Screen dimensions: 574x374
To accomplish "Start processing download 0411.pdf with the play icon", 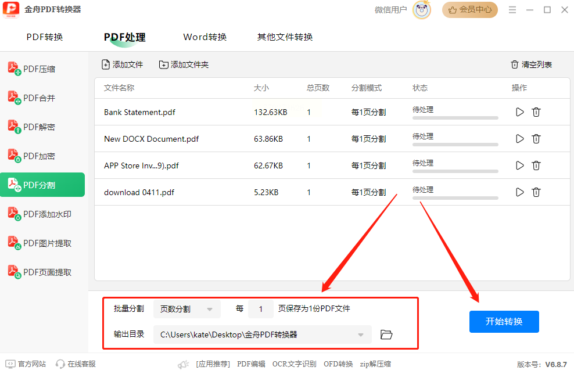I will 519,192.
